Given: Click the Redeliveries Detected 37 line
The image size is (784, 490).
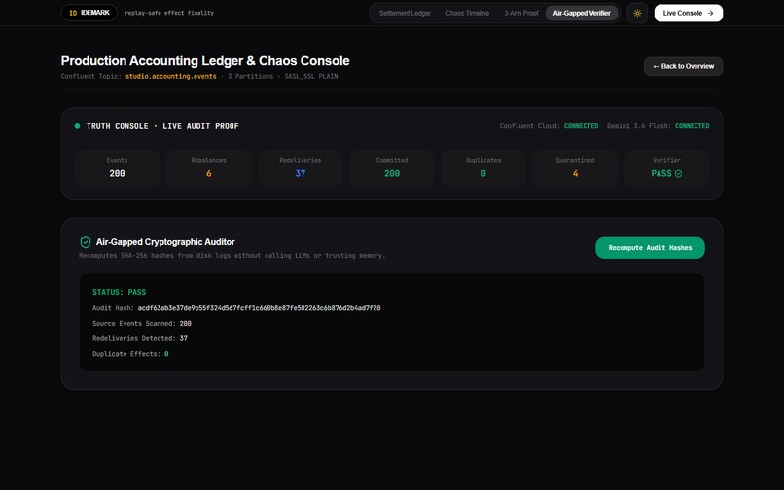Looking at the screenshot, I should point(140,338).
